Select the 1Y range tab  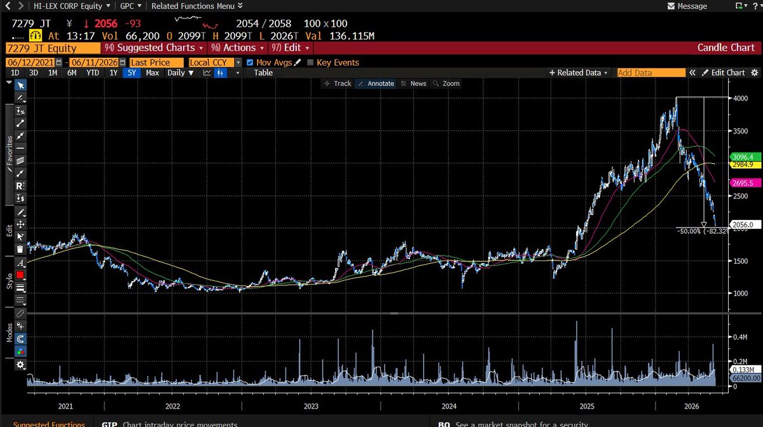point(113,72)
